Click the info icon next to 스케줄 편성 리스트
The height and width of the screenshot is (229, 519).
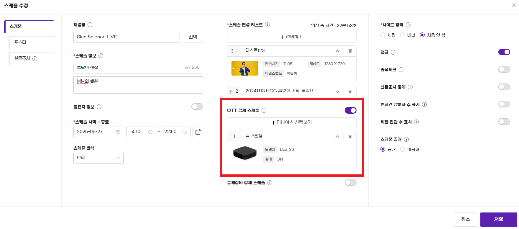pyautogui.click(x=267, y=25)
